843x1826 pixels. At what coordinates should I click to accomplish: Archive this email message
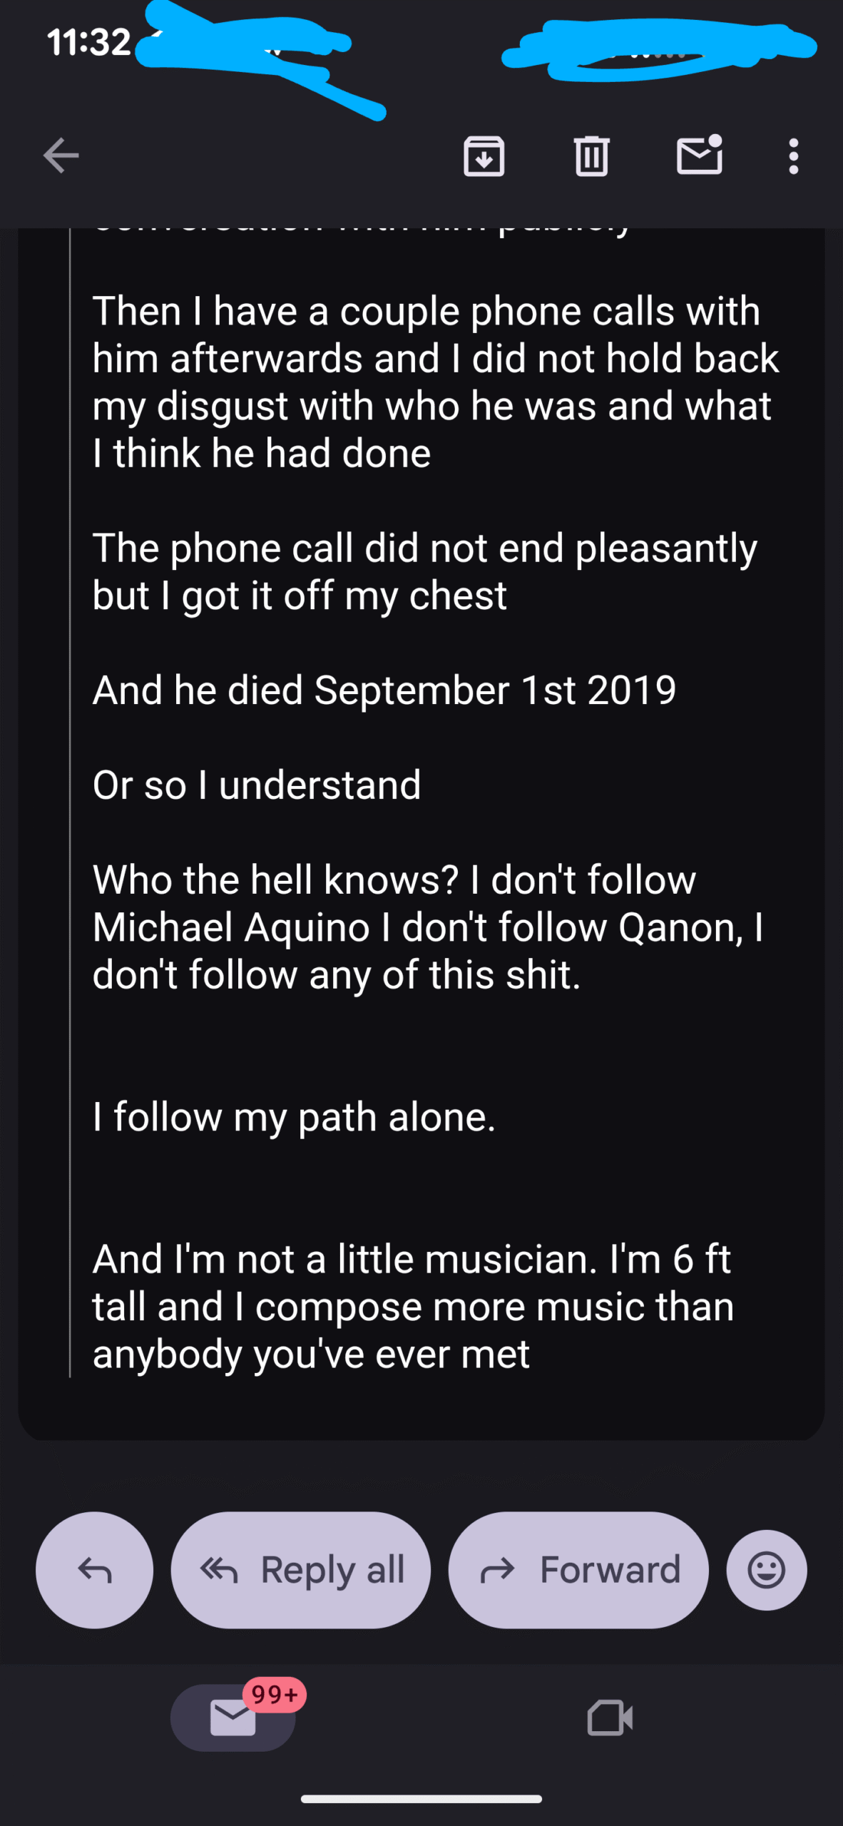(x=484, y=155)
